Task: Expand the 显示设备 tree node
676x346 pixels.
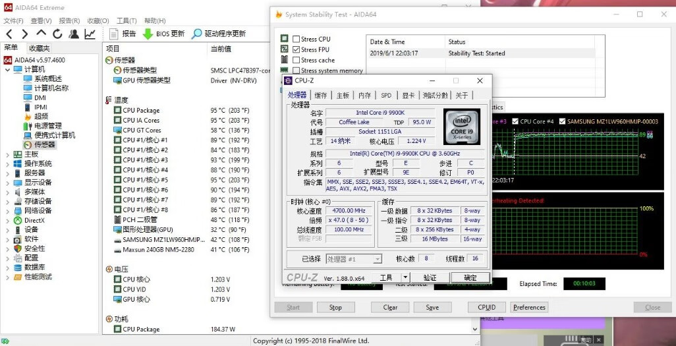Action: [7, 183]
